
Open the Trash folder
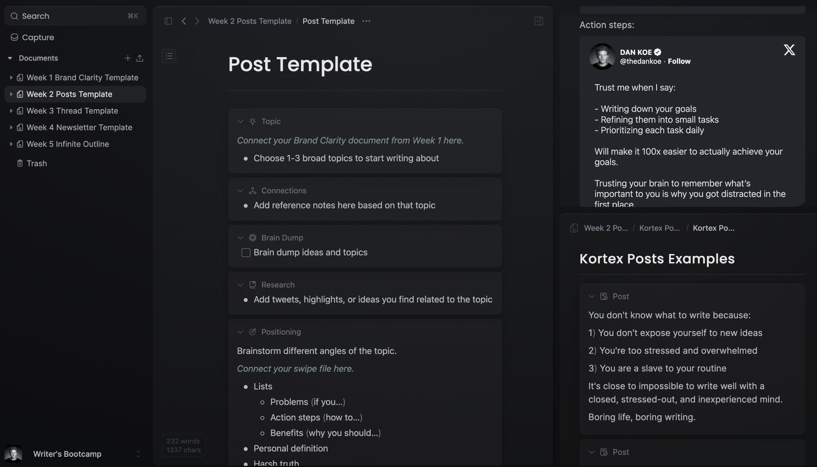(36, 163)
